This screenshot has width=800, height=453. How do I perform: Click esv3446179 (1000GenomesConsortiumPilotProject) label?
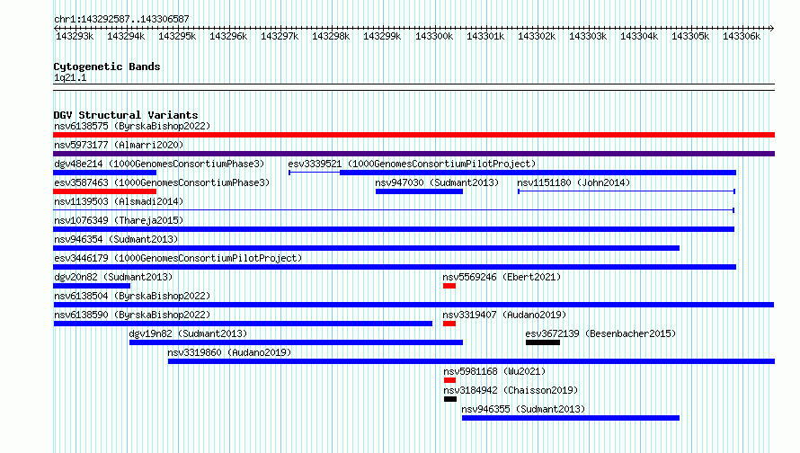178,258
